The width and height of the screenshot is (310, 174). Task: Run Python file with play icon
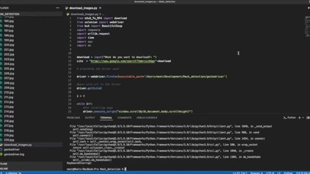click(x=309, y=8)
